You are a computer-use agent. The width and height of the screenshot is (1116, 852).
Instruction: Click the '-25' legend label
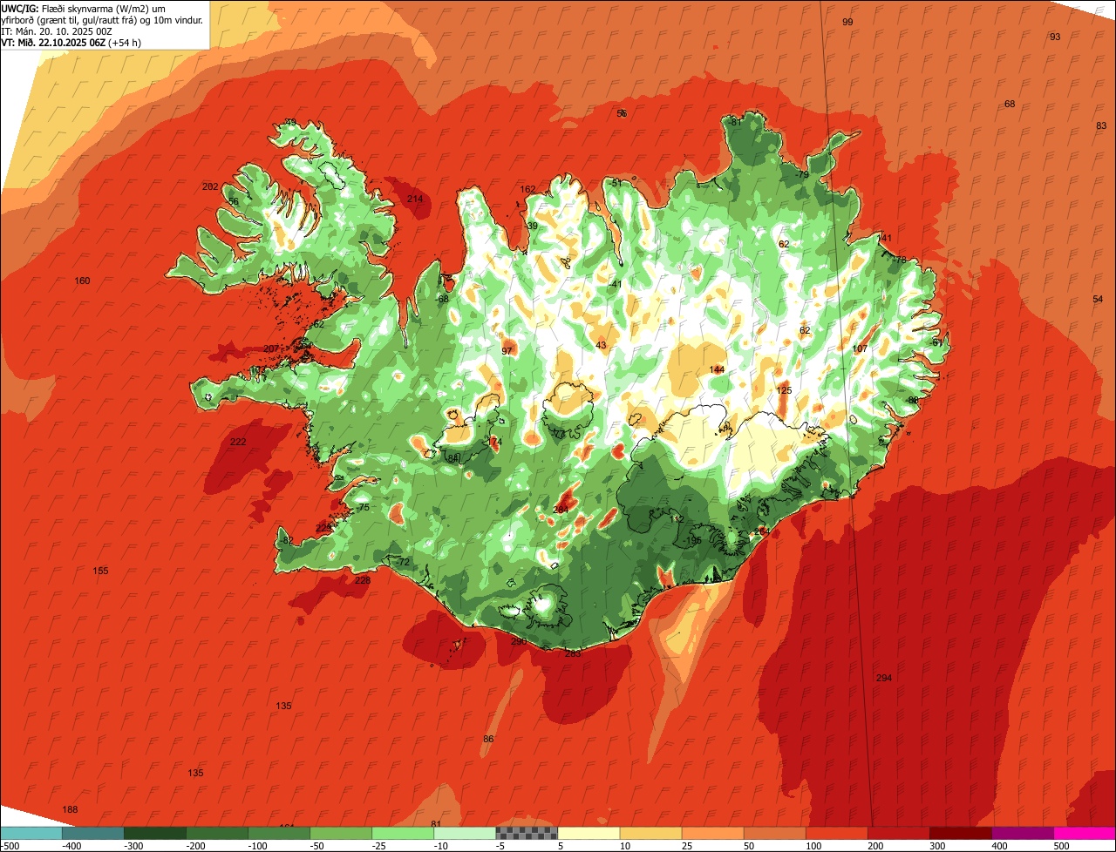point(381,846)
